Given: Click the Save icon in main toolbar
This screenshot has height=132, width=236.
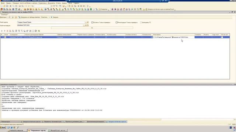Looking at the screenshot, I should coord(7,6).
